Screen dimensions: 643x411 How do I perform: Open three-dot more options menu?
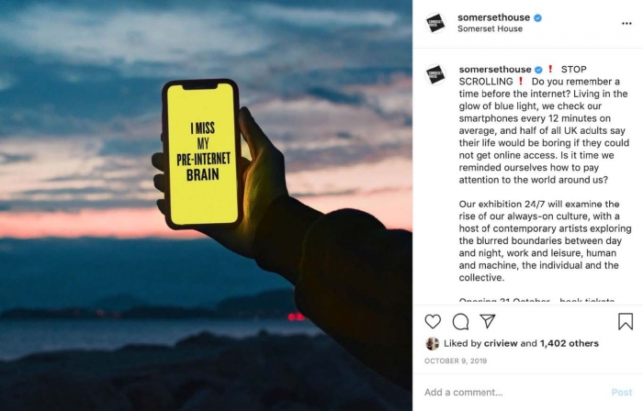click(x=626, y=23)
